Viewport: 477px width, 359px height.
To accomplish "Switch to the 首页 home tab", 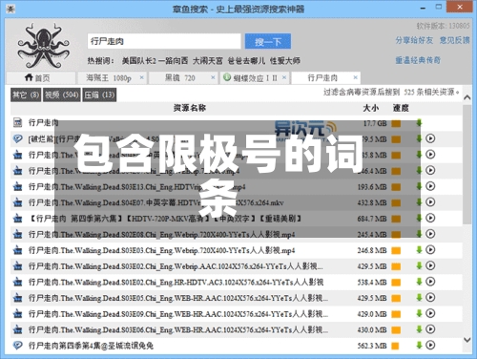I will [41, 77].
